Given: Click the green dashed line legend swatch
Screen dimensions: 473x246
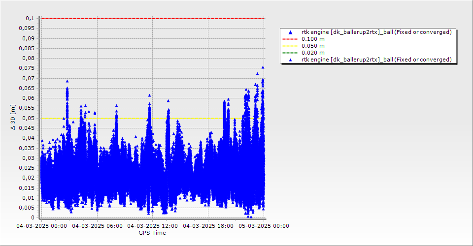Looking at the screenshot, I should click(290, 53).
